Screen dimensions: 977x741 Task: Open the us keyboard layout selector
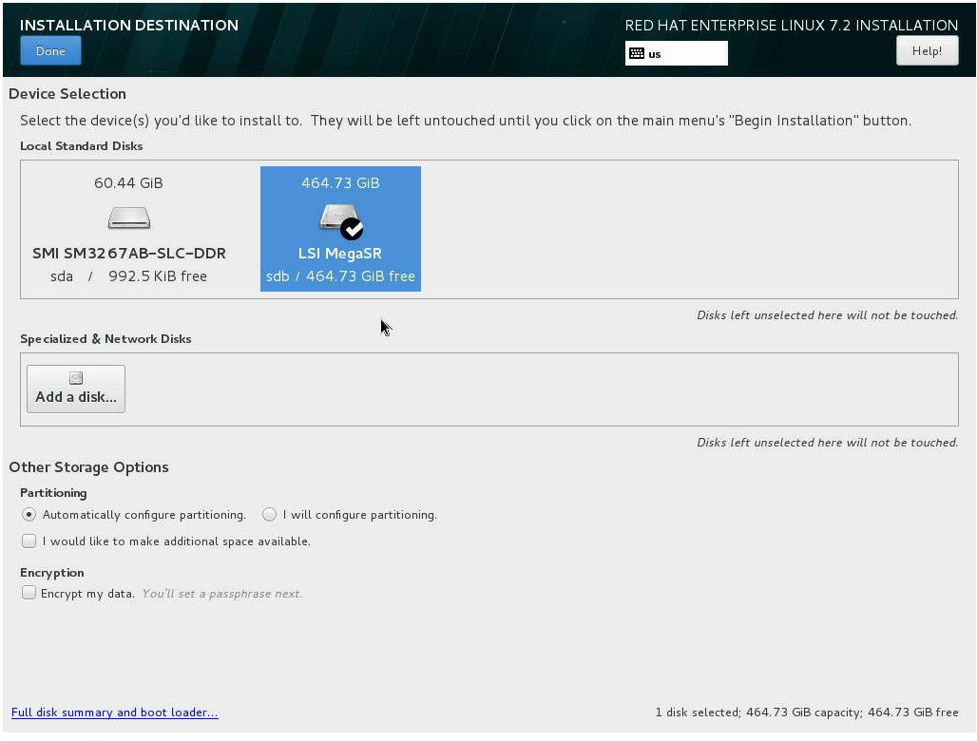[x=676, y=53]
